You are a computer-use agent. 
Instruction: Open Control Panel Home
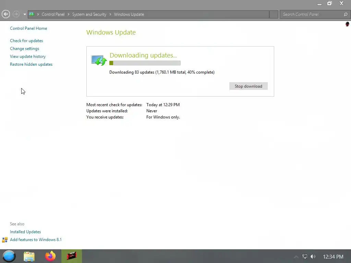click(28, 28)
